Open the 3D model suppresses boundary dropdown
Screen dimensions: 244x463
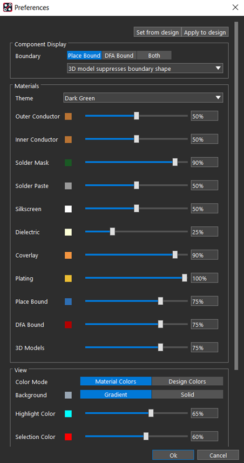point(145,68)
